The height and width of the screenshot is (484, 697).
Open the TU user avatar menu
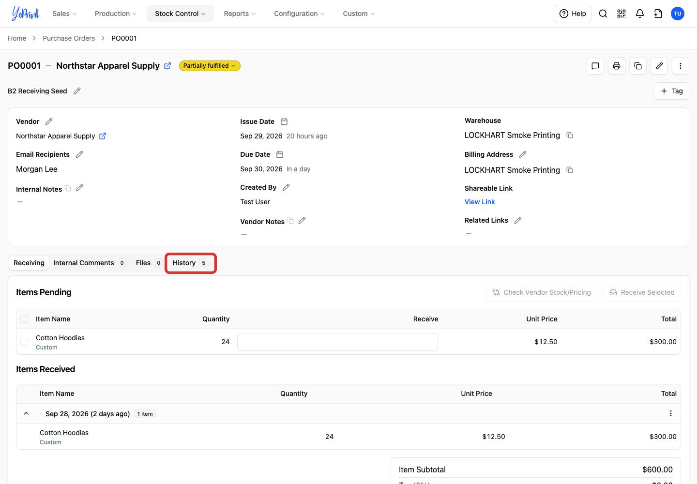tap(678, 14)
